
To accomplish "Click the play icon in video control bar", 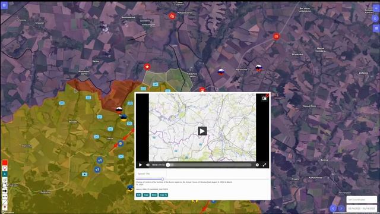I will [140, 165].
